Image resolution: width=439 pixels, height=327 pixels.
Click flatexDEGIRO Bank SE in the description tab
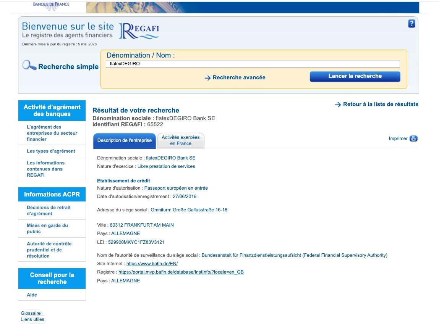pos(170,158)
